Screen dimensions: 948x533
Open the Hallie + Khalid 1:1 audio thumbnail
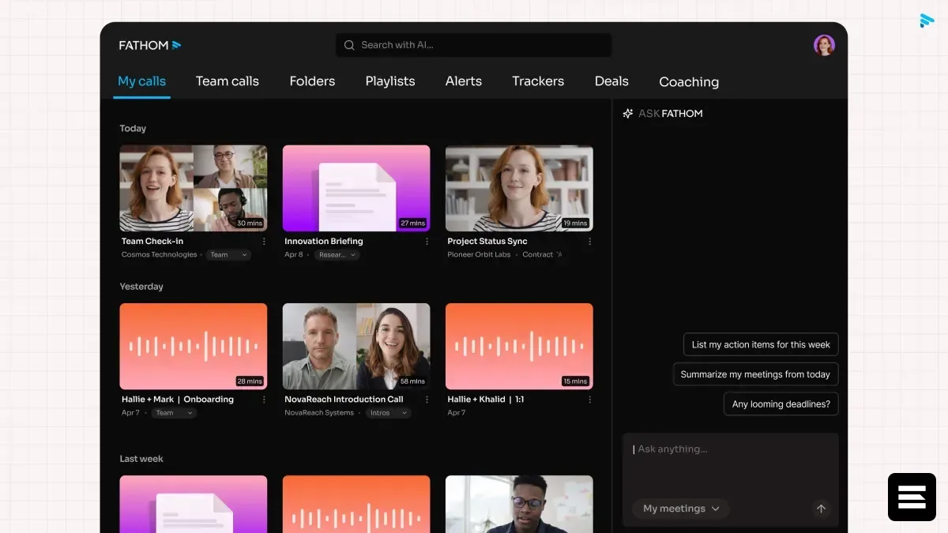(x=519, y=346)
